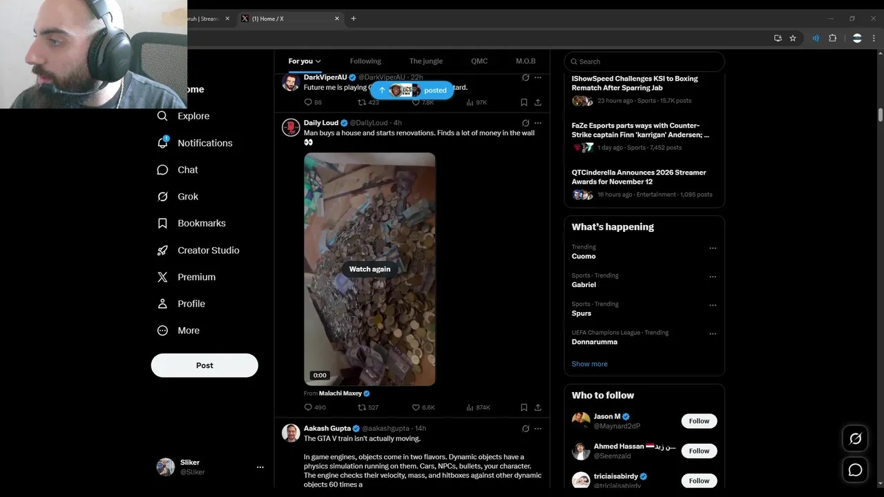Image resolution: width=884 pixels, height=497 pixels.
Task: Open account switcher dots next to Sliker
Action: [260, 467]
